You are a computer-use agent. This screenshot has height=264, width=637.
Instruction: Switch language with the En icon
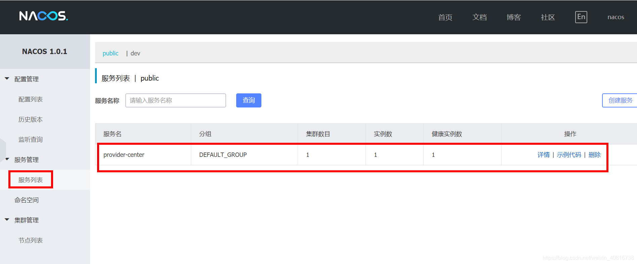point(581,17)
